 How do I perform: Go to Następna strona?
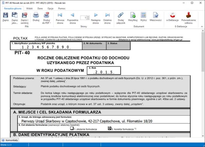pos(96,18)
